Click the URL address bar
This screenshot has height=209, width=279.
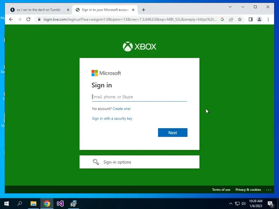tap(130, 19)
